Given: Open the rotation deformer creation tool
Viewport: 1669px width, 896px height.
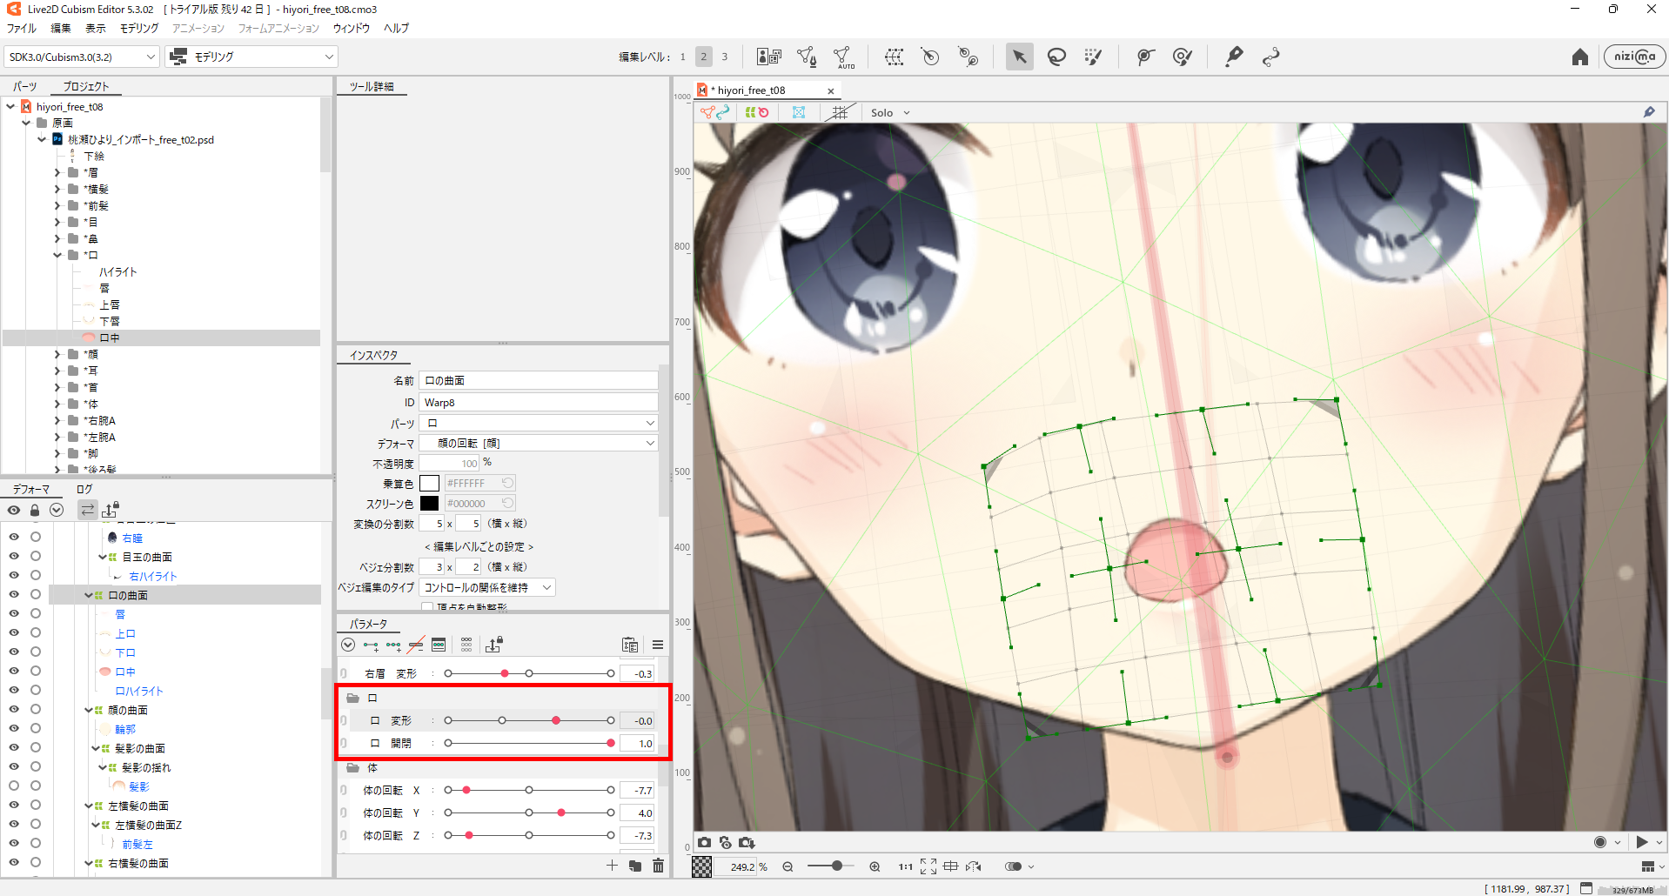Looking at the screenshot, I should pyautogui.click(x=930, y=57).
